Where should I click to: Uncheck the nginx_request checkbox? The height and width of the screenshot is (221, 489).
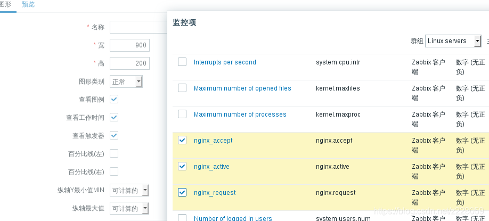tap(182, 193)
